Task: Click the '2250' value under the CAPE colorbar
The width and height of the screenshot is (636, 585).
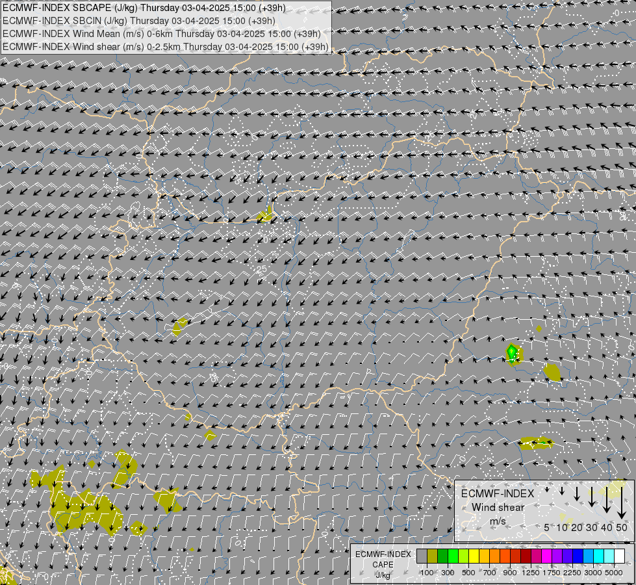Action: click(572, 573)
